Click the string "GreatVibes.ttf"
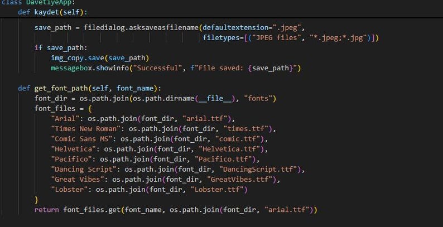443x227 pixels. 239,180
